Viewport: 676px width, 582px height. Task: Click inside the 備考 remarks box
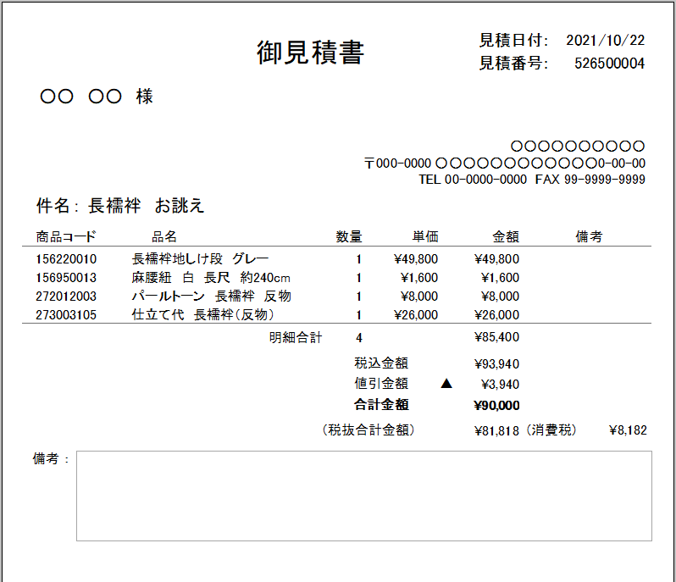click(364, 496)
